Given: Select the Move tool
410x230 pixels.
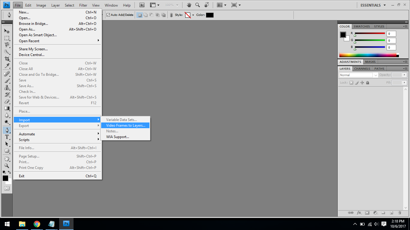Looking at the screenshot, I should click(7, 31).
